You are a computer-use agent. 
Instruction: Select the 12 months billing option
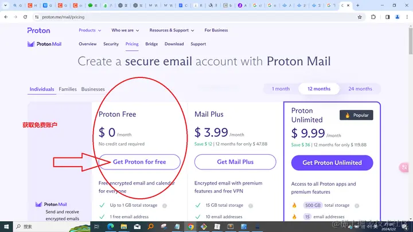tap(319, 89)
